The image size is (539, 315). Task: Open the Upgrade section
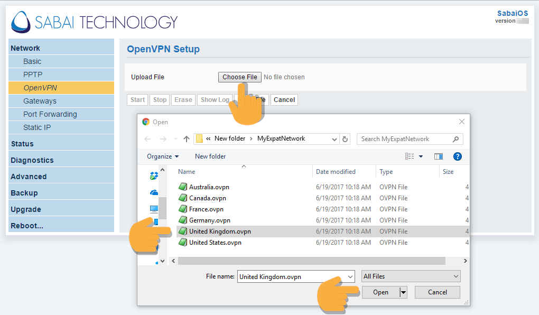(61, 209)
